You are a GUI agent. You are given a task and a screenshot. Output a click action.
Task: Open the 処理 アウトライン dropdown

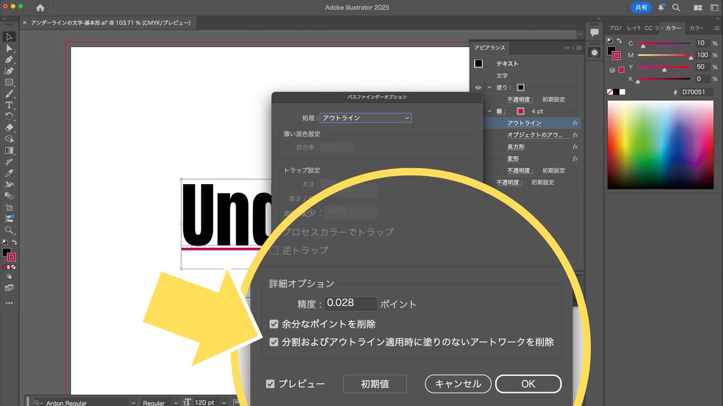pyautogui.click(x=365, y=118)
